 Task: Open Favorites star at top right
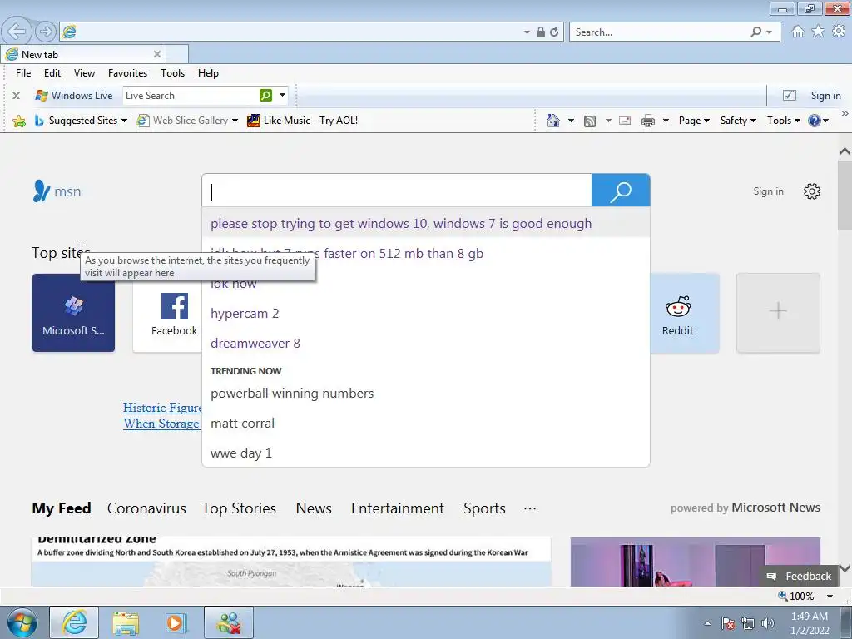(818, 32)
